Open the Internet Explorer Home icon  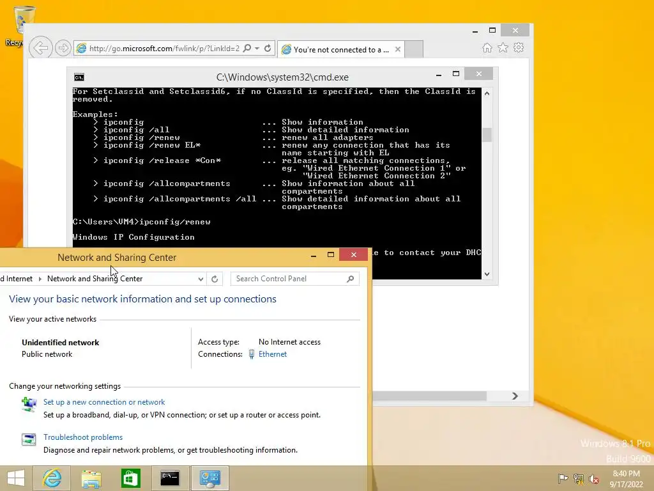pos(487,47)
